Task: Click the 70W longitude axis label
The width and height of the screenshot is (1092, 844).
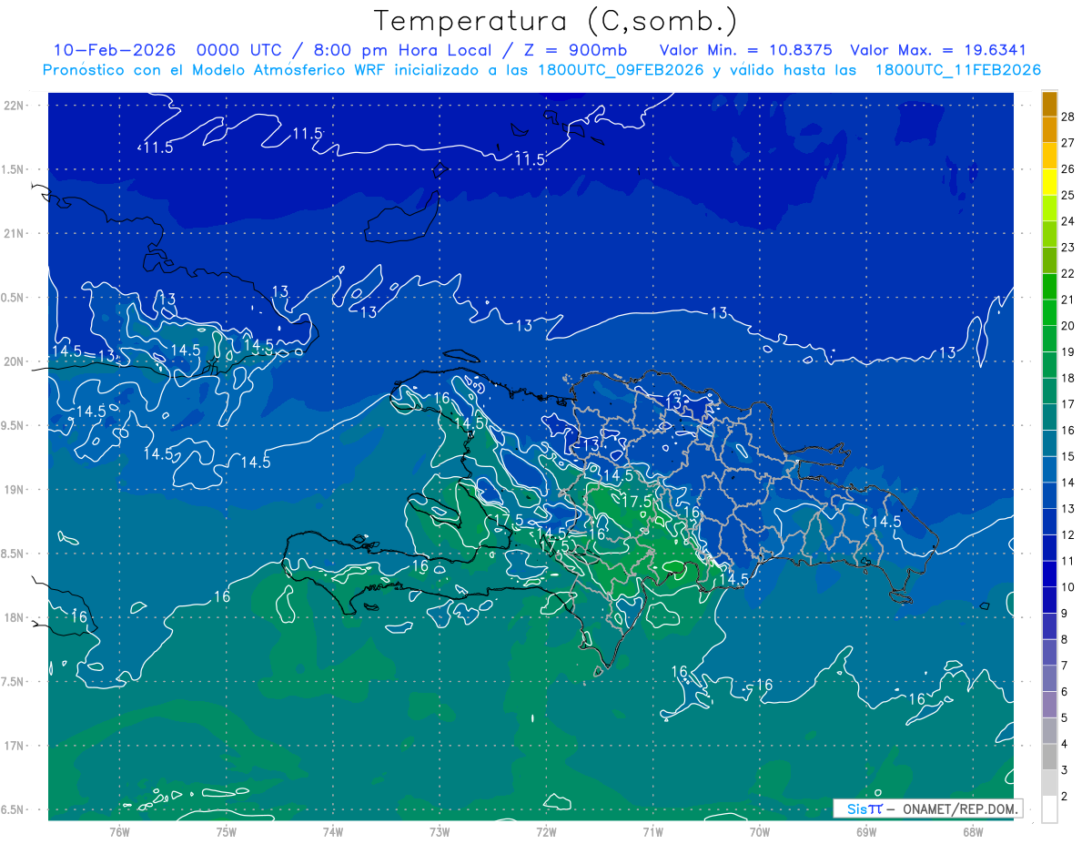Action: (760, 831)
